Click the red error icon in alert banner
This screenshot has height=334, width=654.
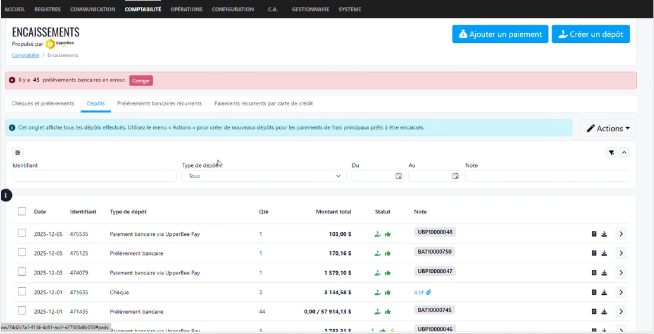pos(12,80)
